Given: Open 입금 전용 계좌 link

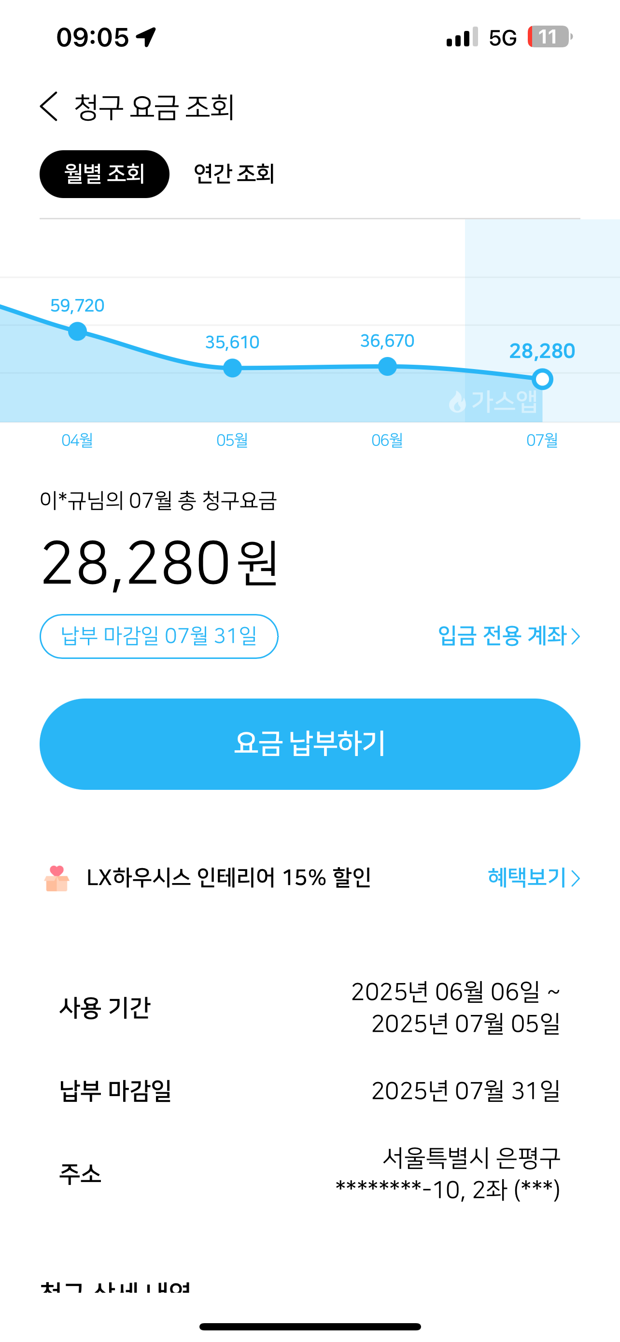Looking at the screenshot, I should click(x=502, y=636).
